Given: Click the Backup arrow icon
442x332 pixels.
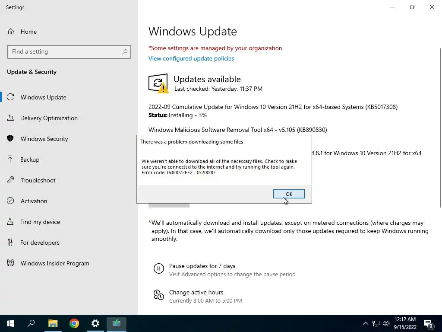Looking at the screenshot, I should (x=10, y=159).
